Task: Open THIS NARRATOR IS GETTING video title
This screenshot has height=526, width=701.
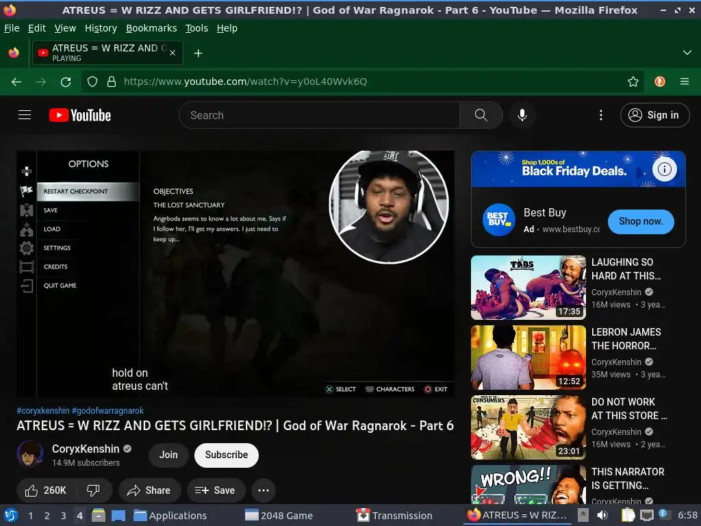Action: click(628, 478)
